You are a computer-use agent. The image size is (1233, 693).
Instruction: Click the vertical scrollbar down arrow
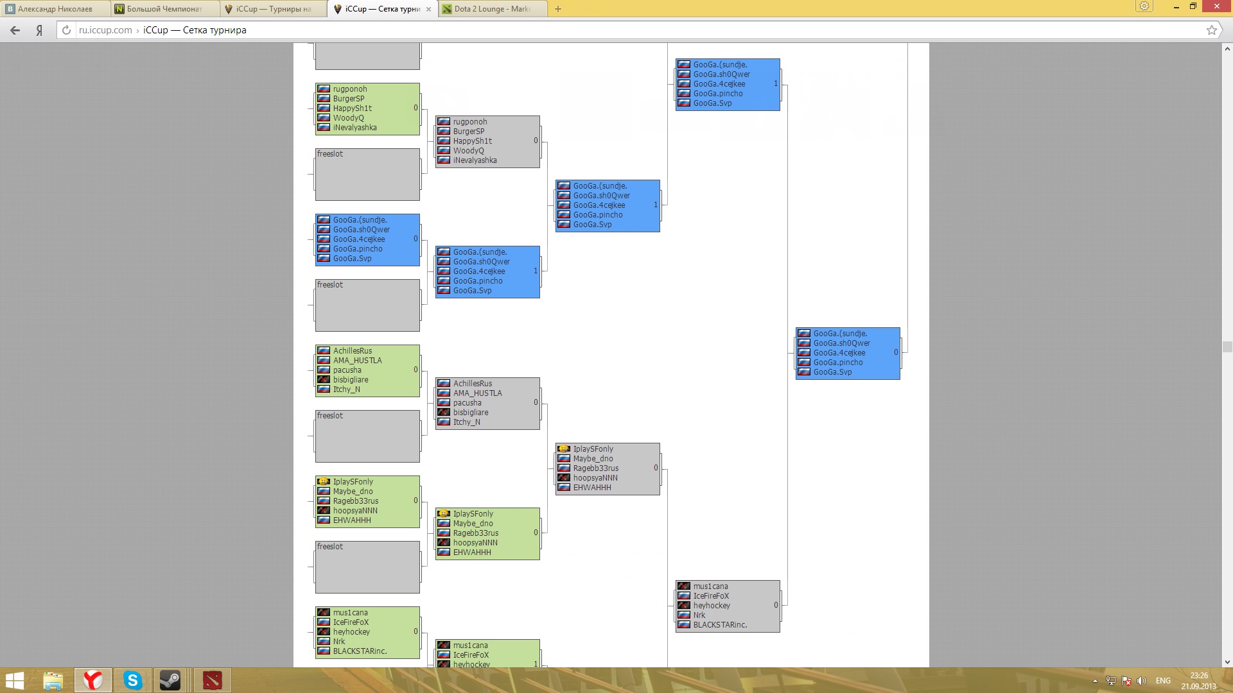click(x=1227, y=662)
